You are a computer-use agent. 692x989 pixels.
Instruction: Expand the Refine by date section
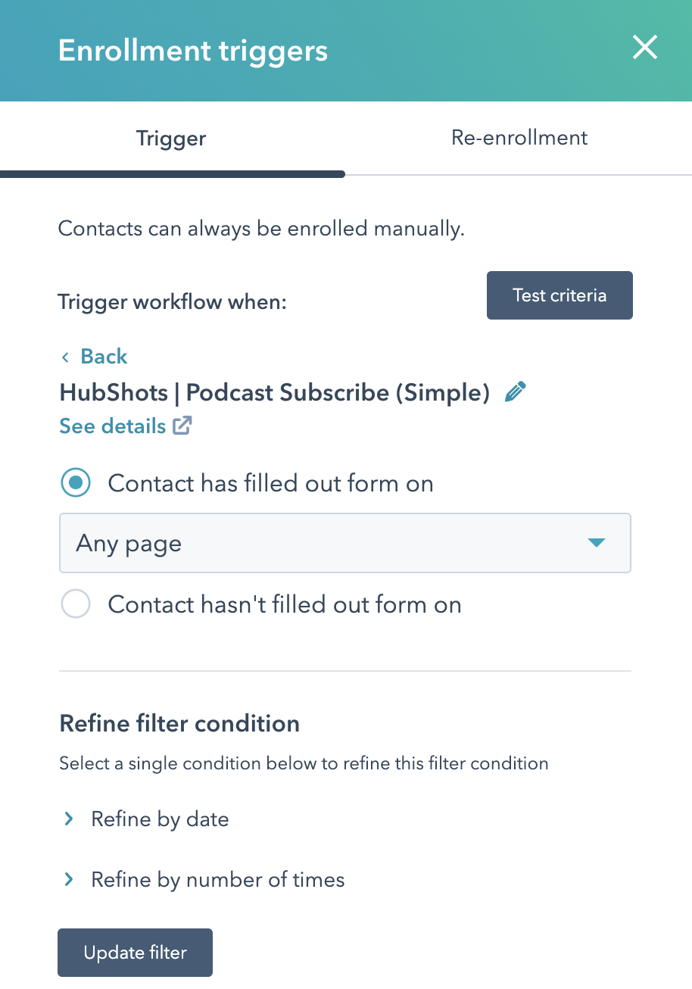coord(160,819)
